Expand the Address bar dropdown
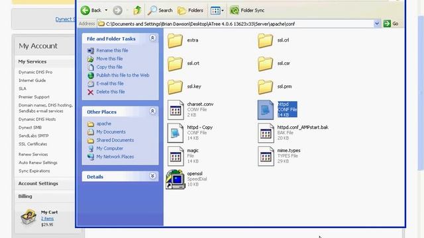The width and height of the screenshot is (424, 238). [377, 24]
